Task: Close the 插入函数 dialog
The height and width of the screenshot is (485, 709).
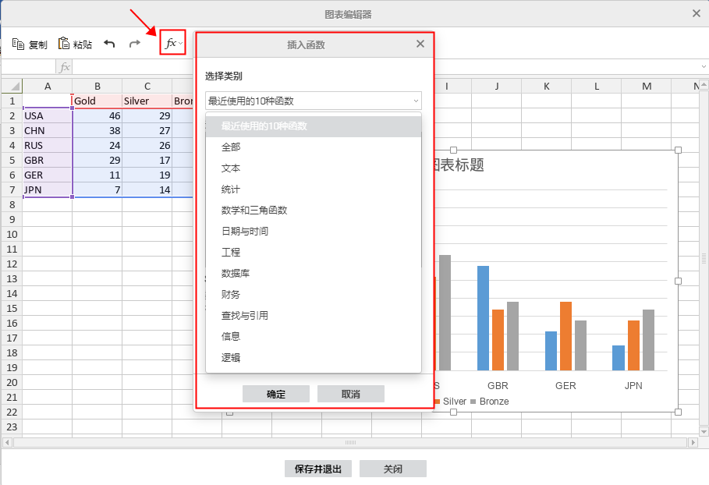Action: pos(420,44)
